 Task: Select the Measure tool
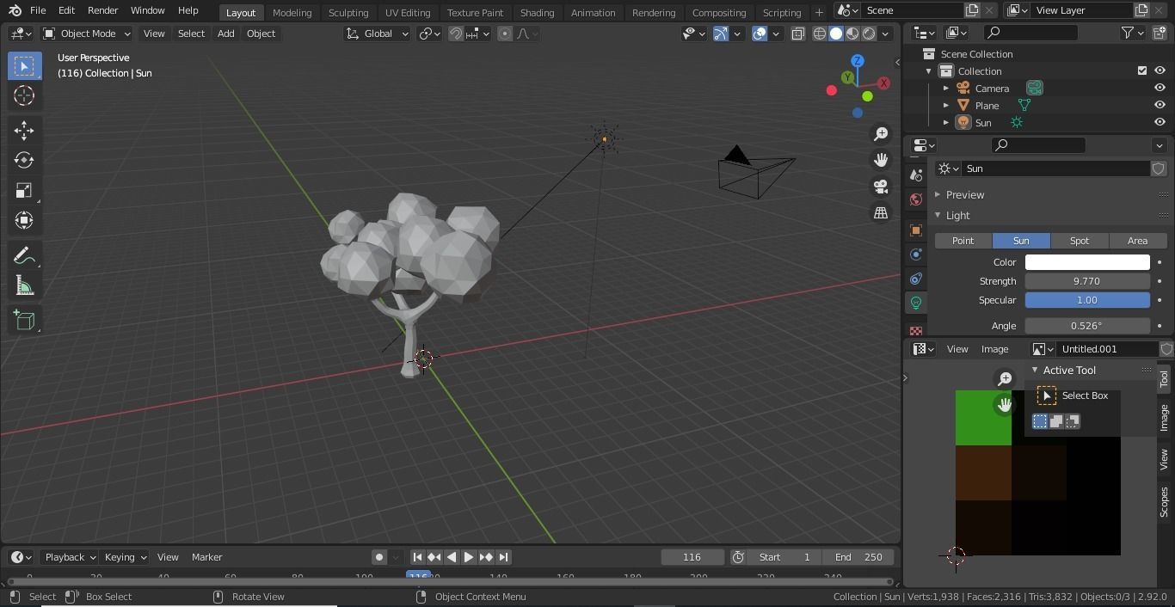(23, 285)
